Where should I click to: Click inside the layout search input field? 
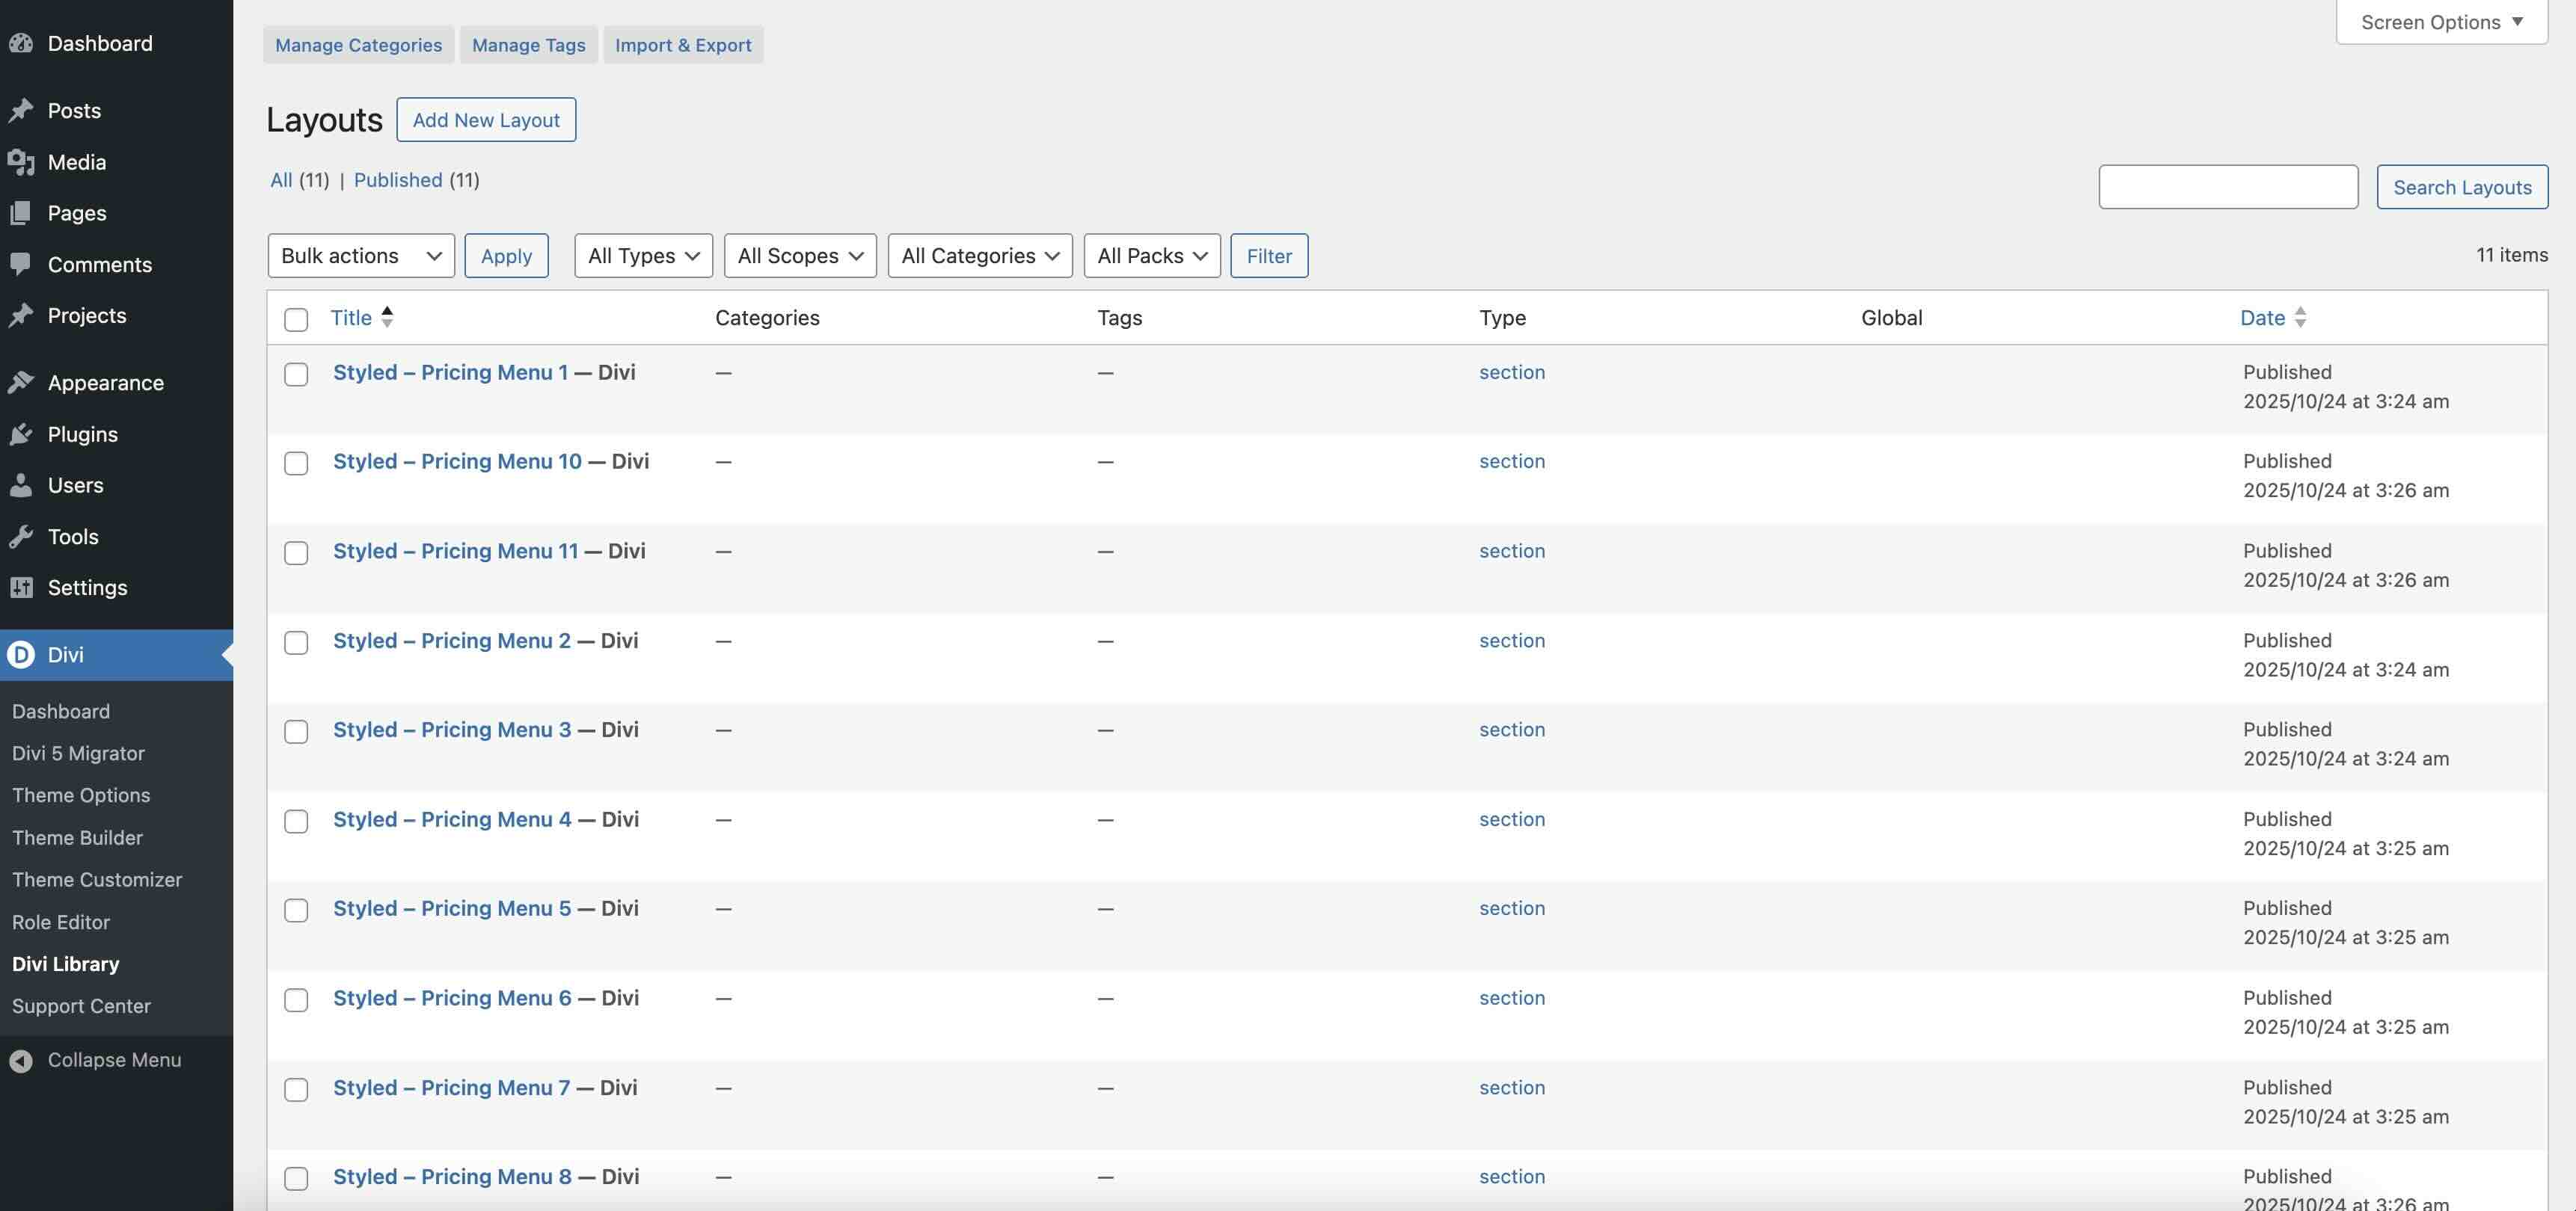pos(2228,186)
